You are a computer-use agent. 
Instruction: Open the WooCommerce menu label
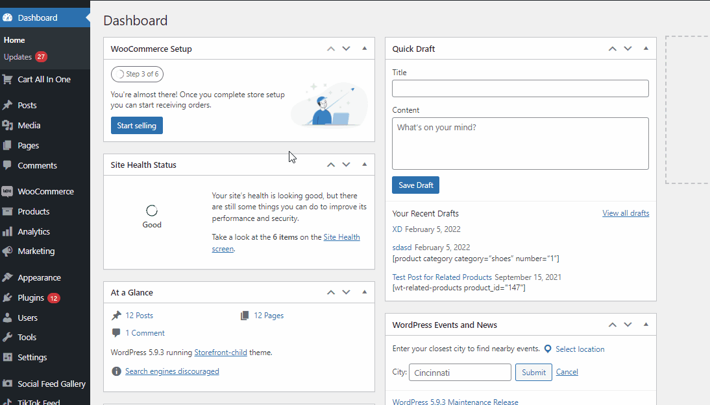(x=45, y=191)
